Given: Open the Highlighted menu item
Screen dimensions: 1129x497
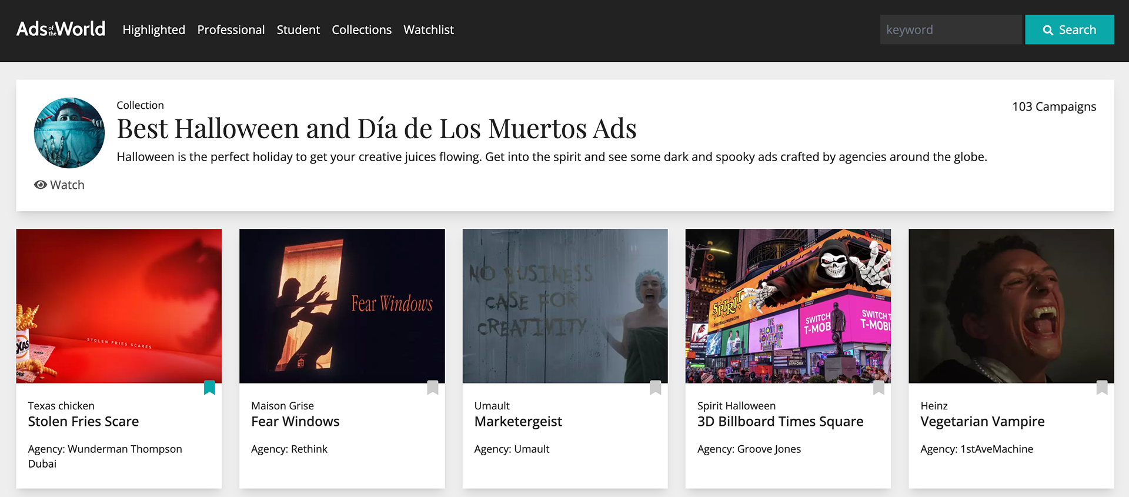Looking at the screenshot, I should 153,29.
